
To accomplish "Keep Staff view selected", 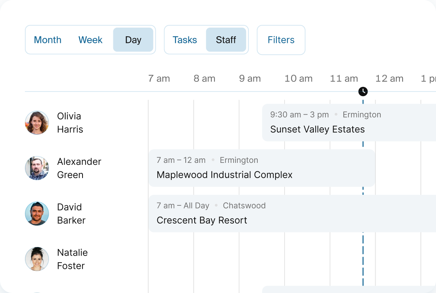I will [226, 40].
